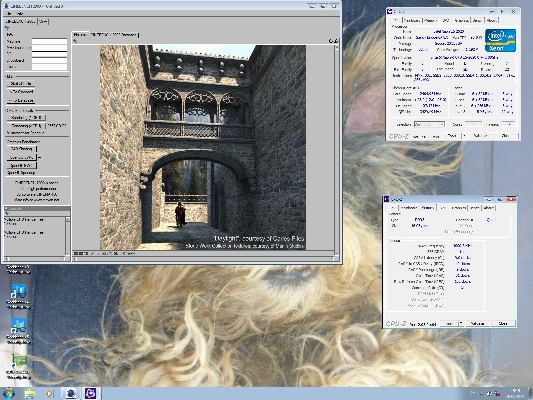Select the Pictures tab

(x=80, y=35)
